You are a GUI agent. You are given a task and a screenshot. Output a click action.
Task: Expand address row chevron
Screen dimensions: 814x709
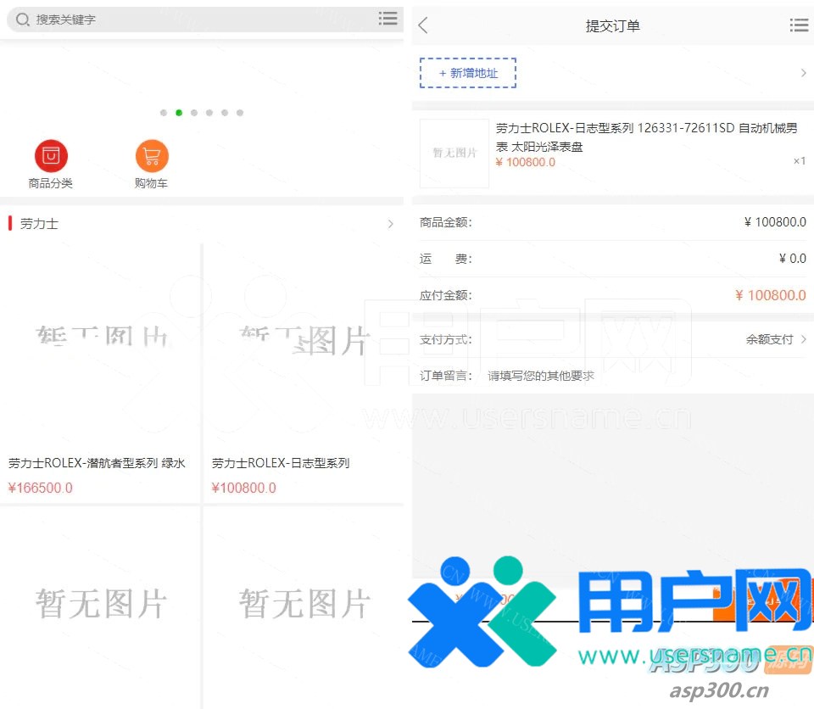point(804,73)
